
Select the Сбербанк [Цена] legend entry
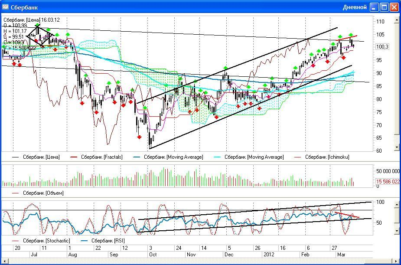[36, 157]
